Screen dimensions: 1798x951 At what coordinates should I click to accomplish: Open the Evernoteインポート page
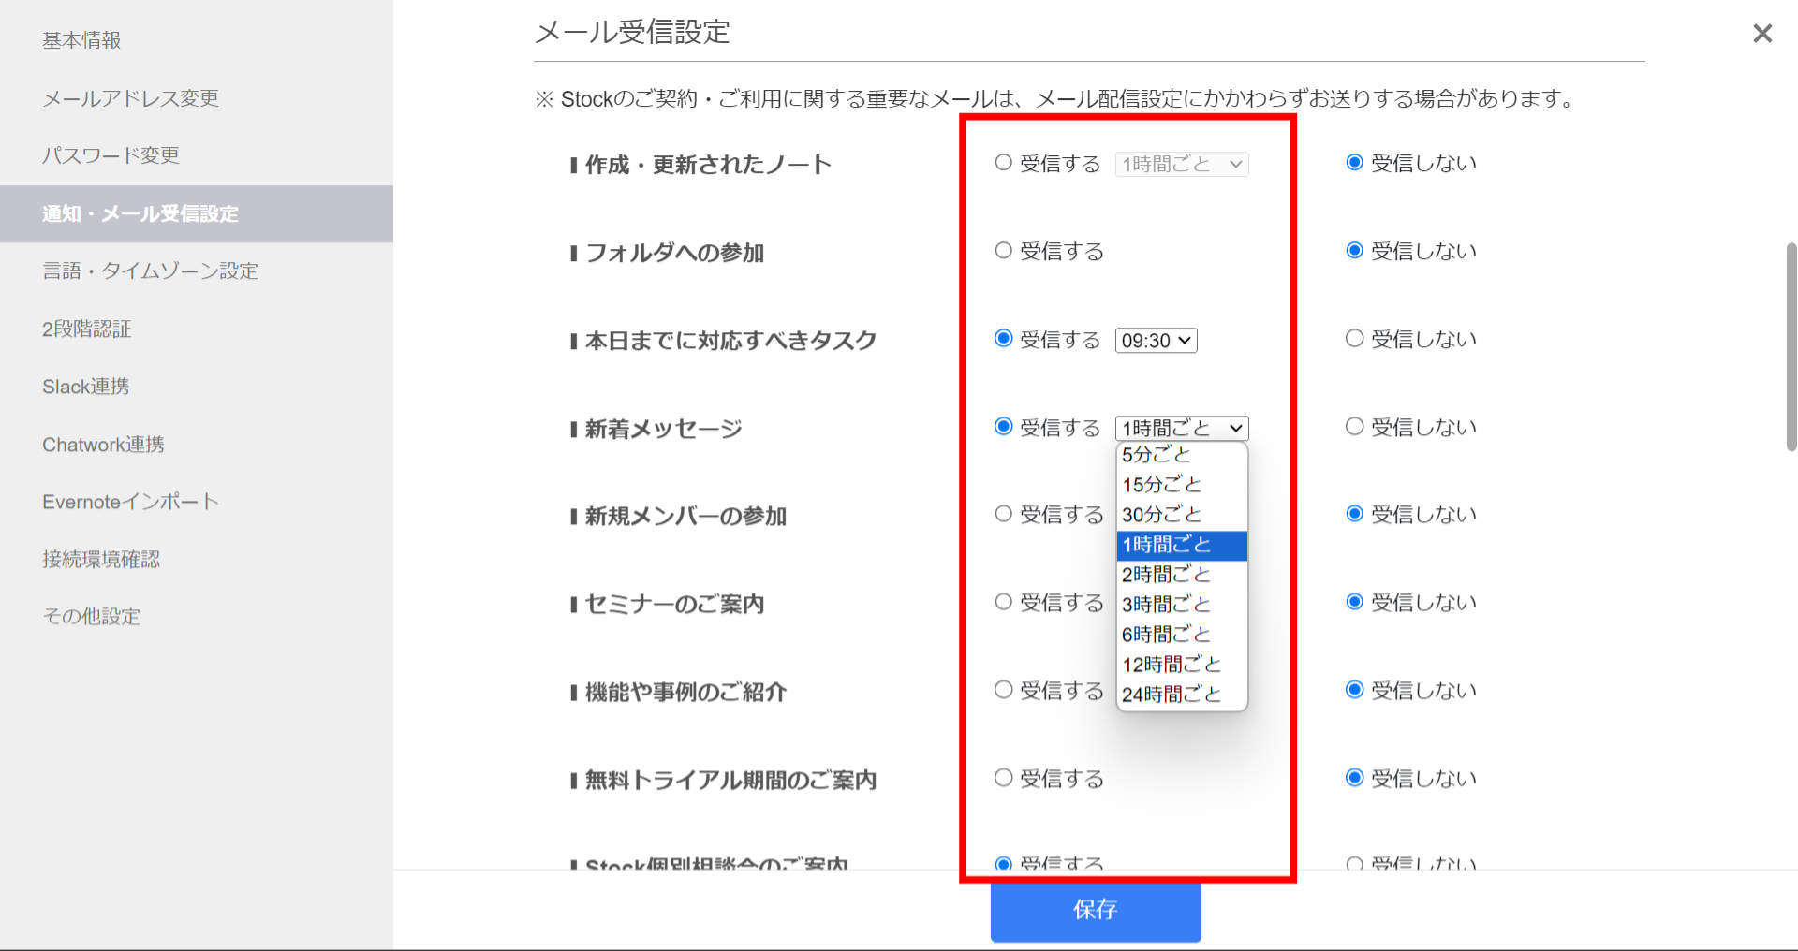(x=129, y=501)
